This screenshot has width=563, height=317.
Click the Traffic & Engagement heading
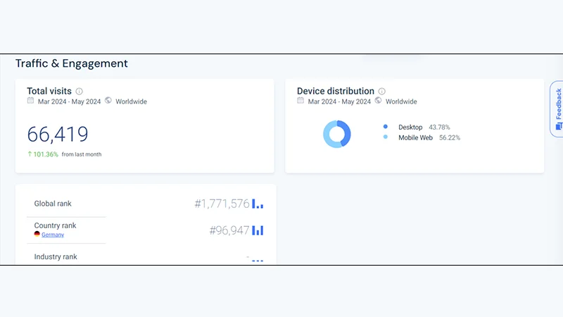72,63
